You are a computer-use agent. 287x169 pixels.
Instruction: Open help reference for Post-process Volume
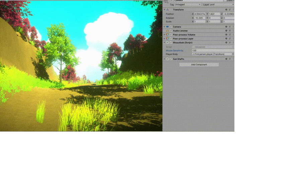226,35
